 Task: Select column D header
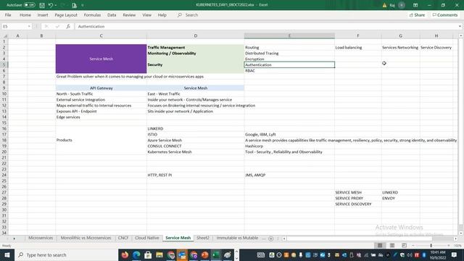(x=195, y=36)
